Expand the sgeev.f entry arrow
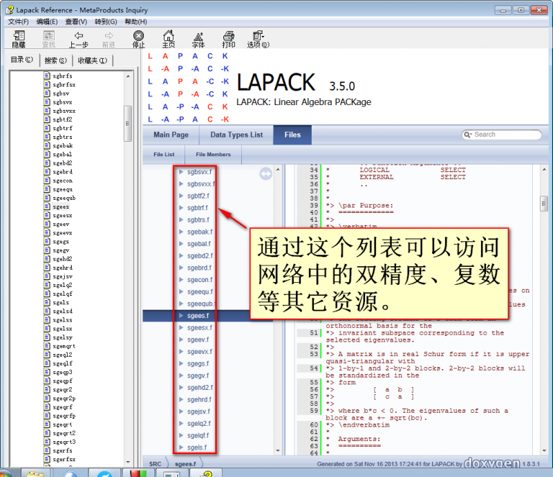This screenshot has height=477, width=553. coord(181,339)
